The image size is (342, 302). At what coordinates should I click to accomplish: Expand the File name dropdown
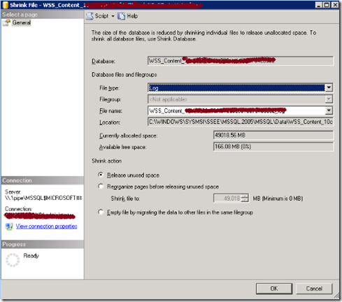click(329, 110)
